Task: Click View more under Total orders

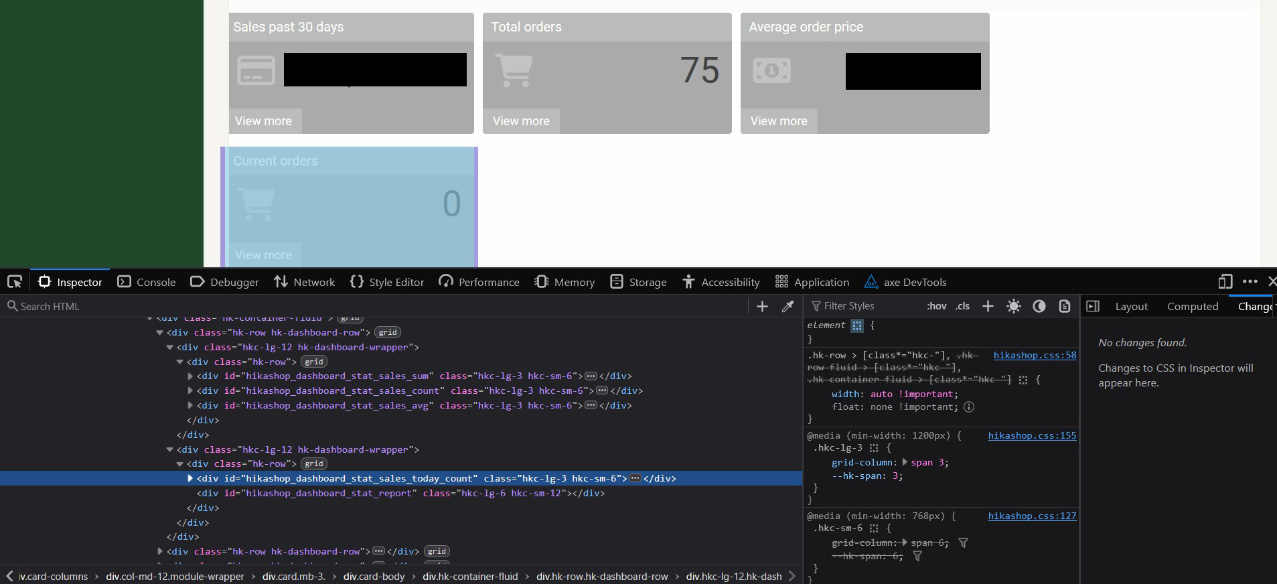Action: (x=521, y=121)
